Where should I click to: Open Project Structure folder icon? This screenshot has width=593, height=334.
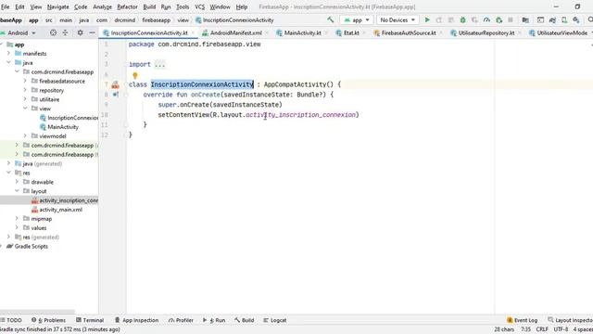[x=525, y=19]
